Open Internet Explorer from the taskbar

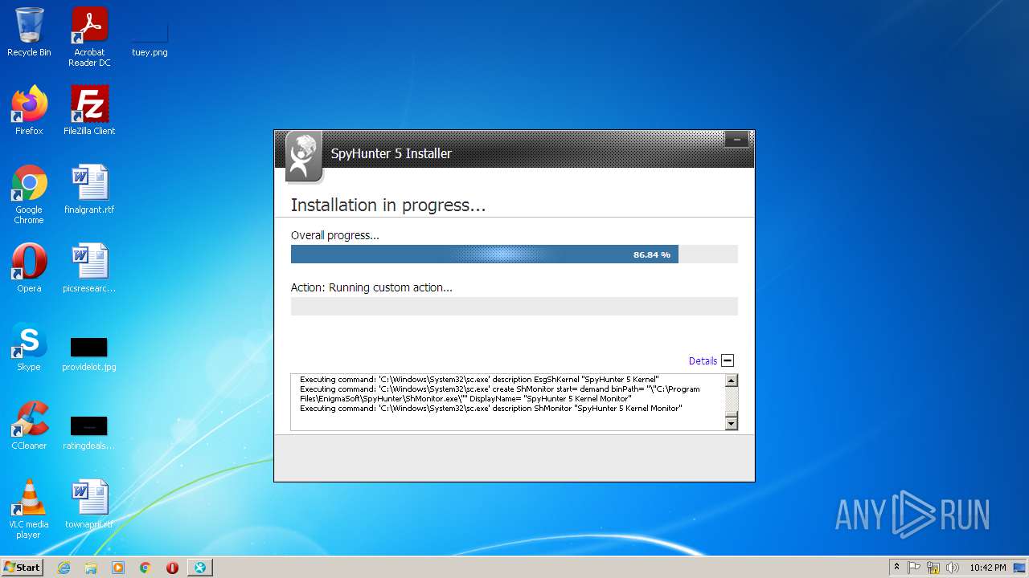[x=64, y=568]
